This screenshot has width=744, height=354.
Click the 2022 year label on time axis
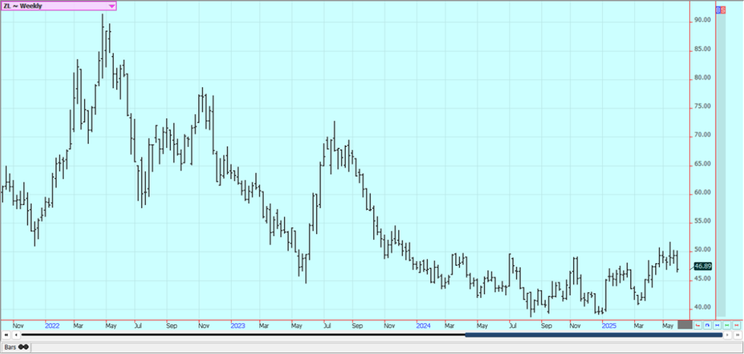tap(52, 326)
